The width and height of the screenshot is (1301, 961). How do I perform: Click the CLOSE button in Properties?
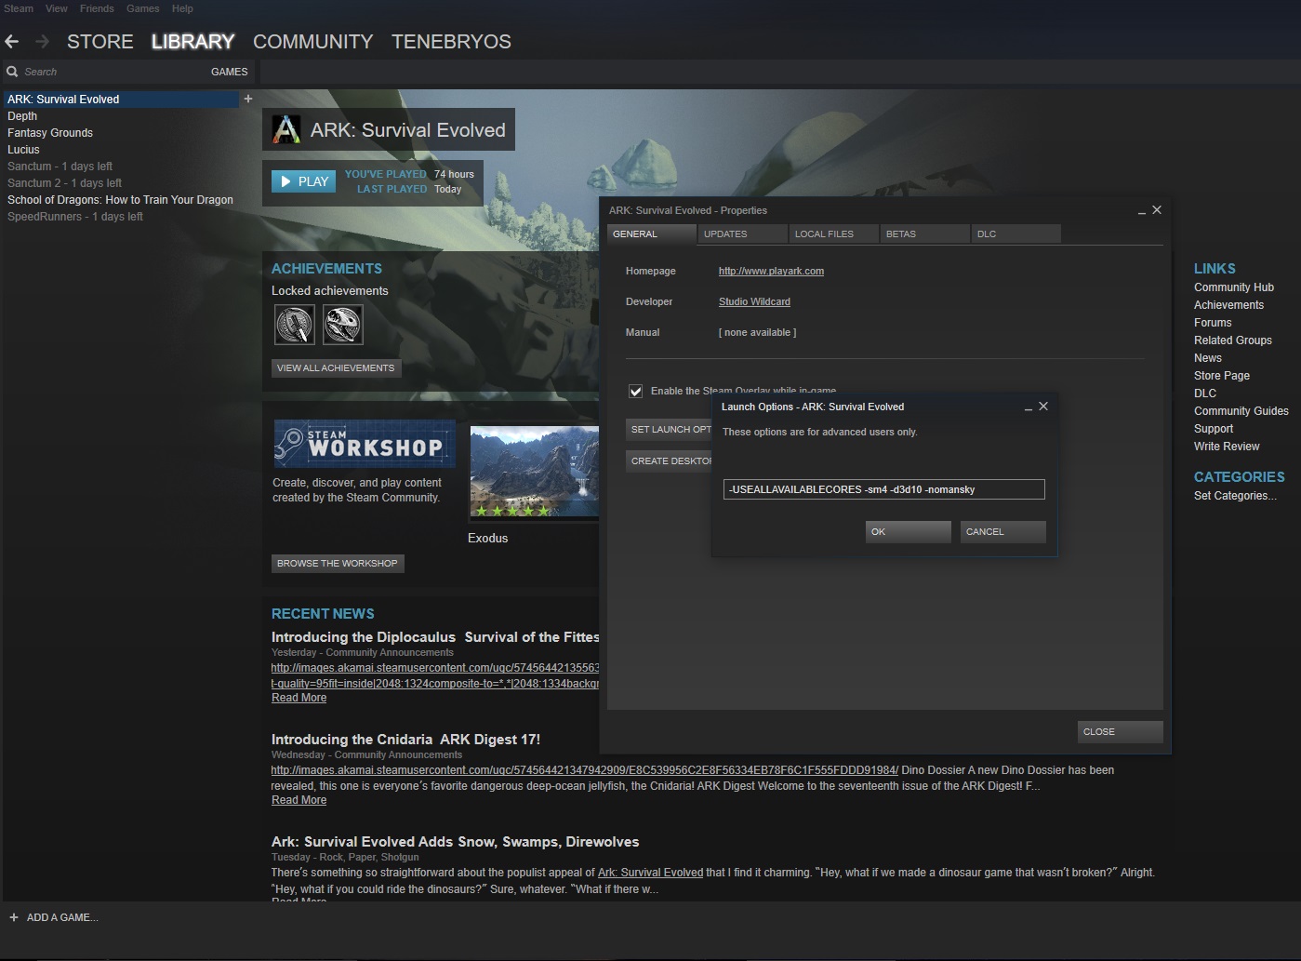1120,732
